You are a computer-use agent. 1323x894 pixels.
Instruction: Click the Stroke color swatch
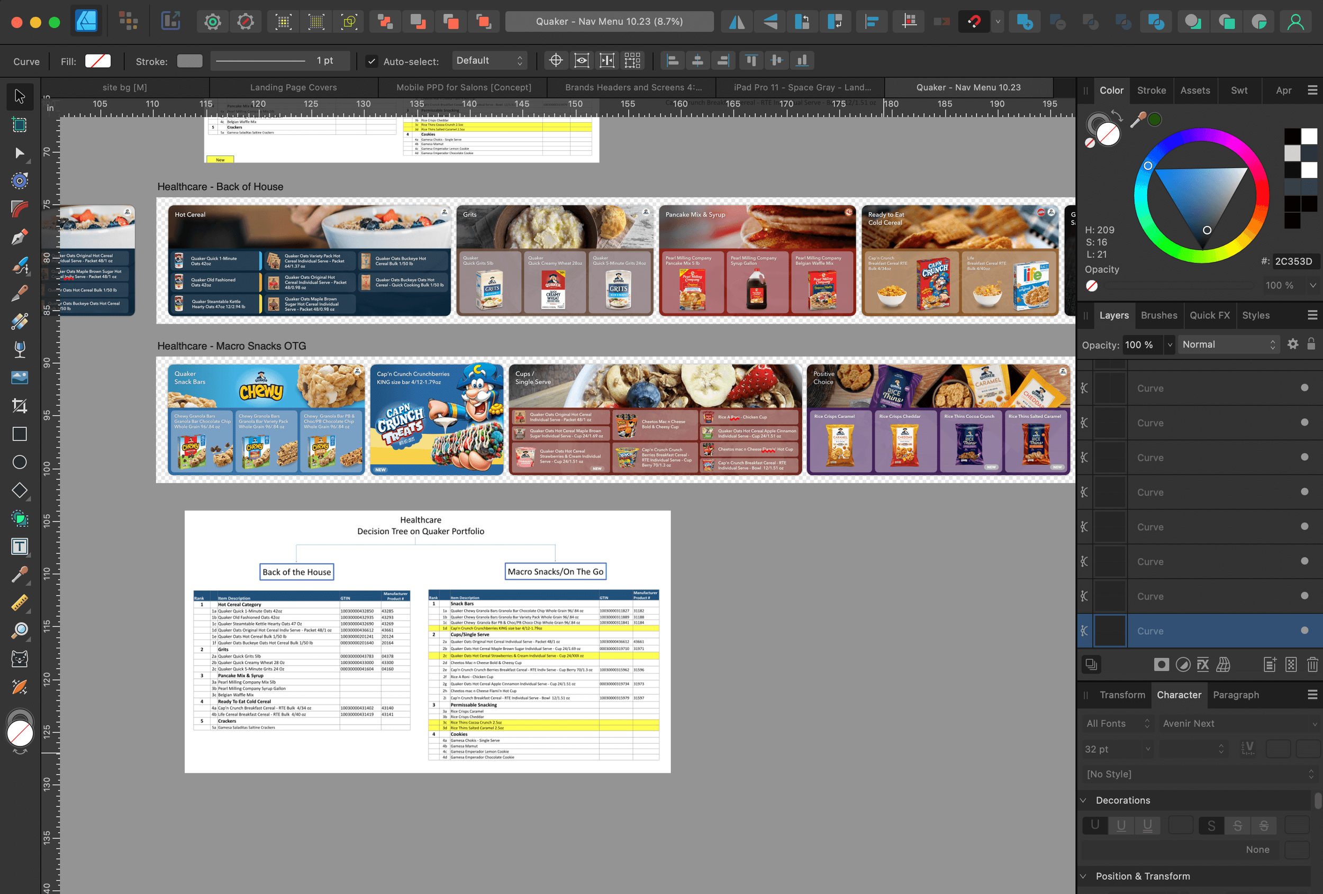[x=189, y=61]
